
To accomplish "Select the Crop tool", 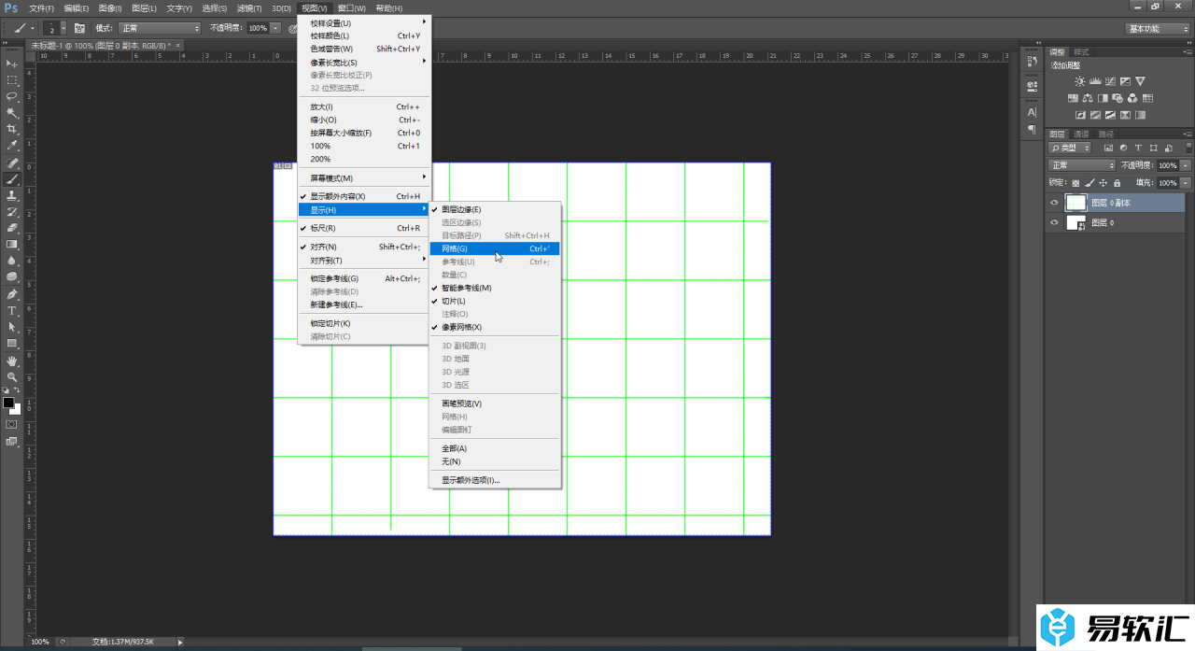I will coord(12,129).
